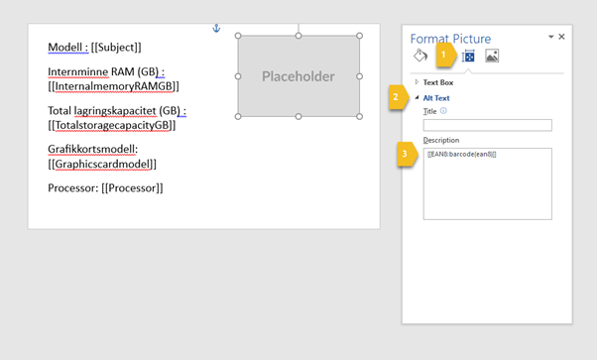
Task: Click the top-middle handle of Placeholder
Action: 298,36
